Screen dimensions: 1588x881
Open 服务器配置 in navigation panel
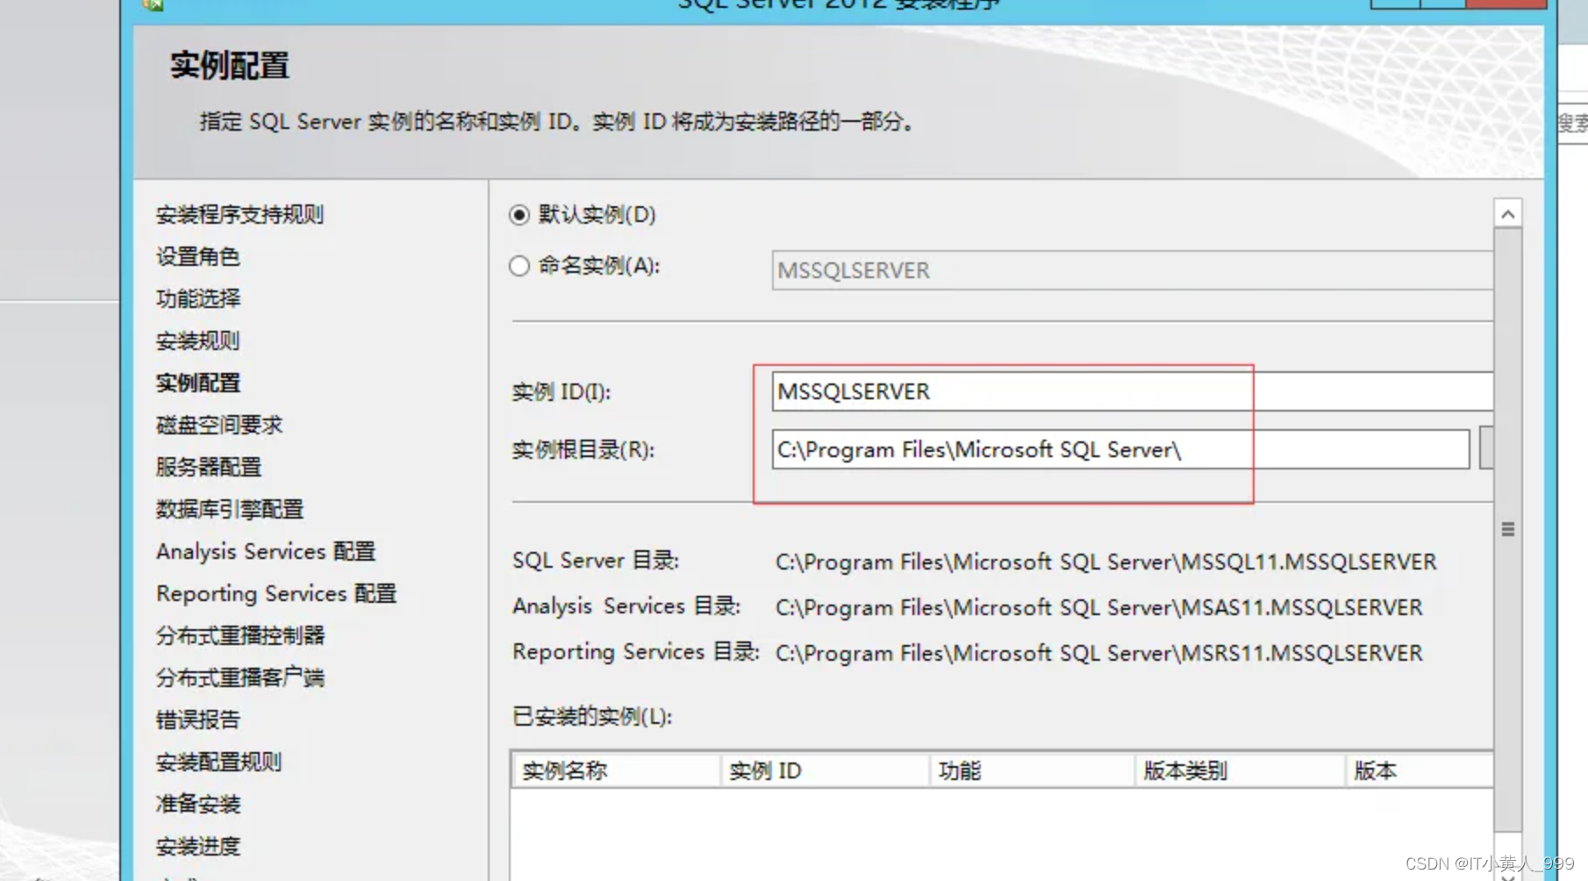[x=208, y=467]
